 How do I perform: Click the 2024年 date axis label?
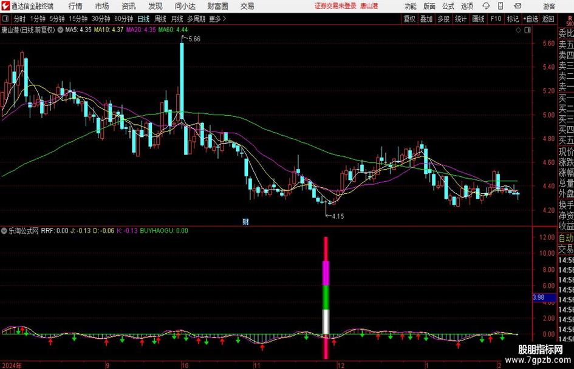pos(12,365)
